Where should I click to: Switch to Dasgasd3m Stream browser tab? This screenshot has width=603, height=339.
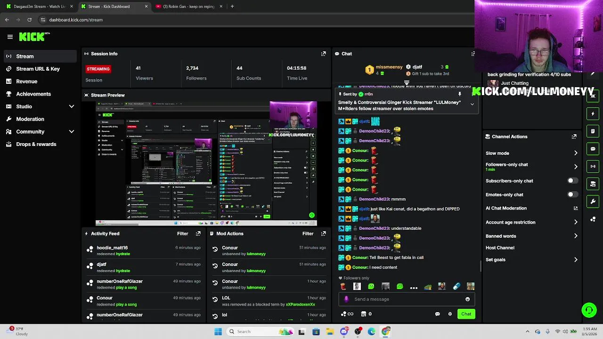point(39,7)
